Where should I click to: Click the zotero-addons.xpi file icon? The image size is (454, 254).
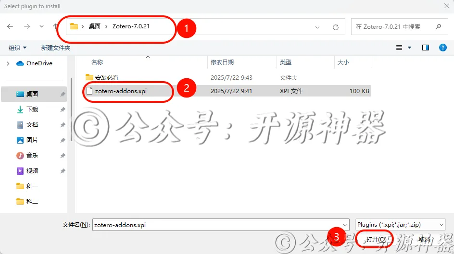coord(89,91)
